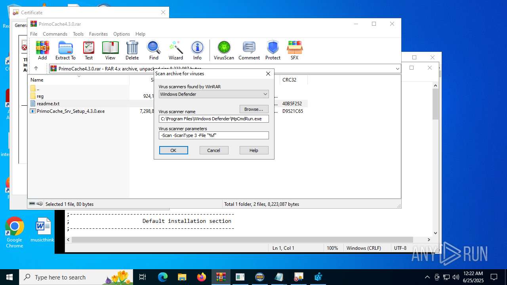Image resolution: width=507 pixels, height=285 pixels.
Task: Click OK in scan dialog
Action: (173, 150)
